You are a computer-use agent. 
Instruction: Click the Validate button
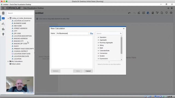(56, 71)
